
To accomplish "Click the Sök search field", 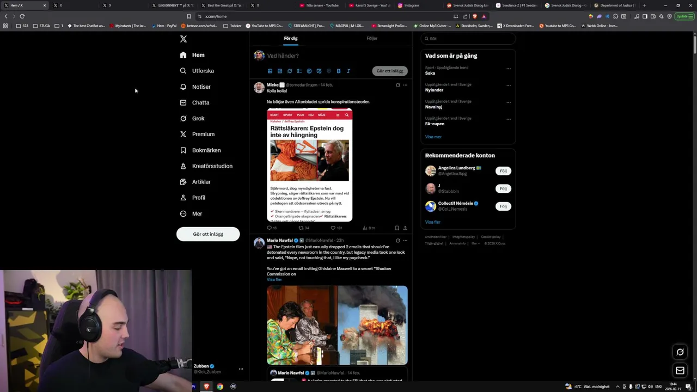I will (468, 39).
